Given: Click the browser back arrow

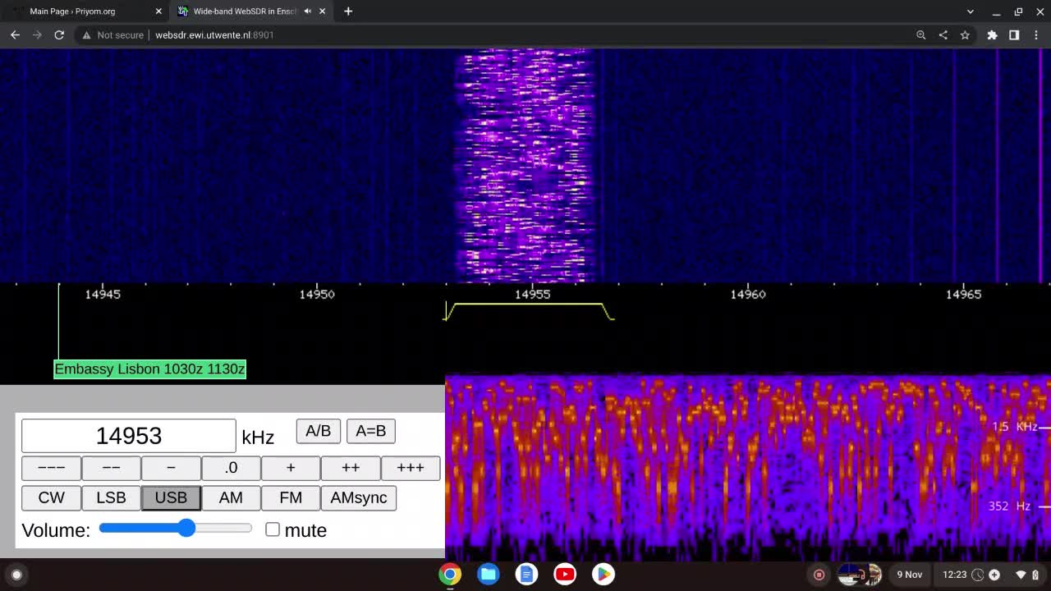Looking at the screenshot, I should [15, 35].
